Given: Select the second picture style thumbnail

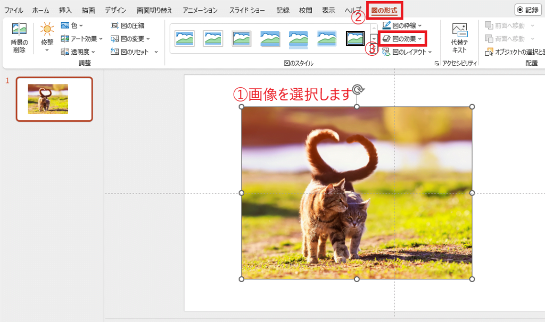Looking at the screenshot, I should 213,38.
